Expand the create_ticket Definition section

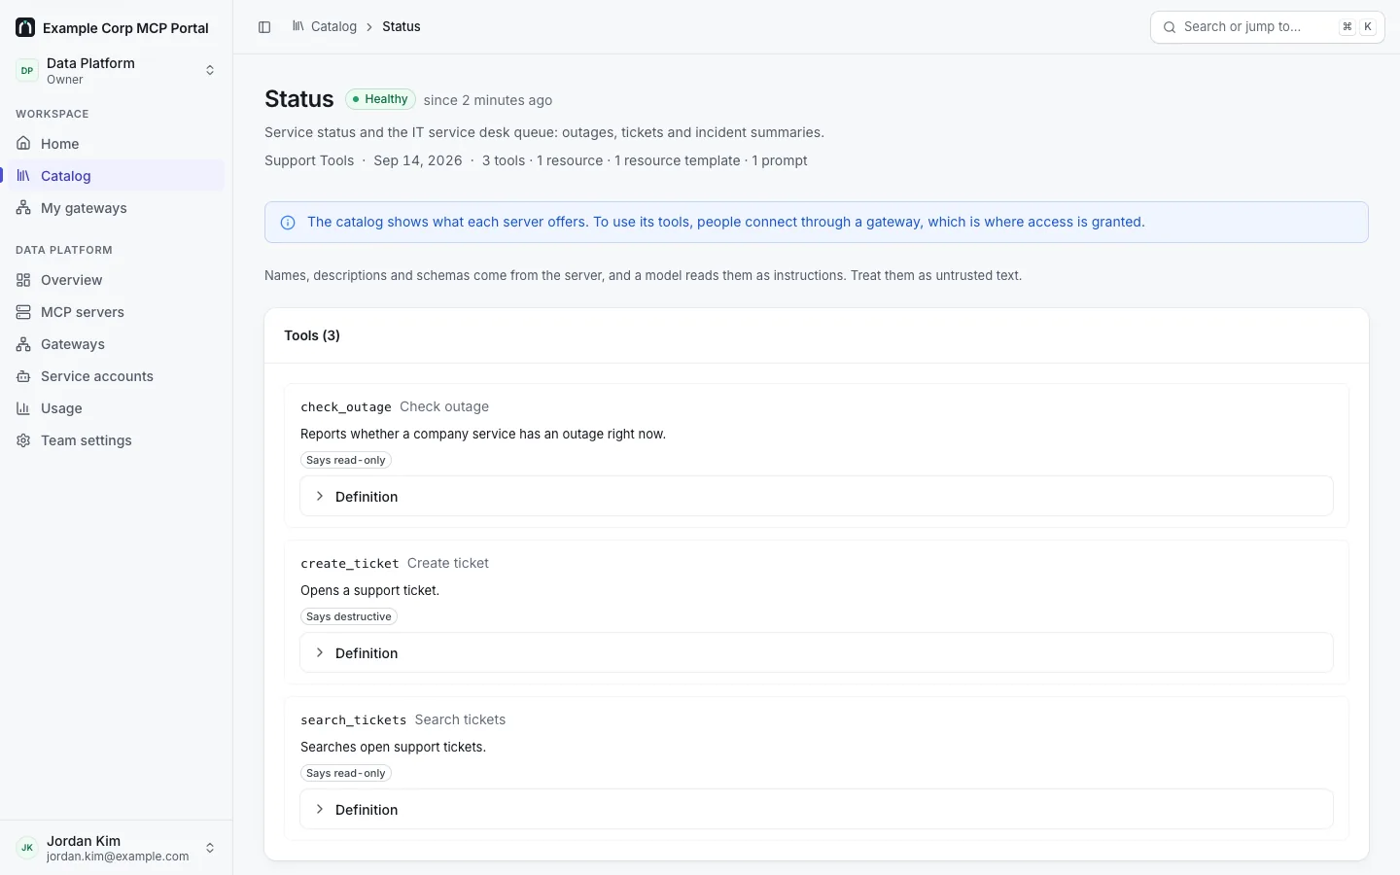click(817, 652)
